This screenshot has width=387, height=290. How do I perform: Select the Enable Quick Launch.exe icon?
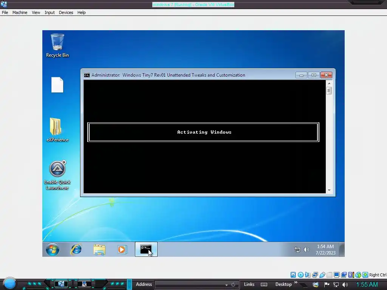click(x=57, y=175)
